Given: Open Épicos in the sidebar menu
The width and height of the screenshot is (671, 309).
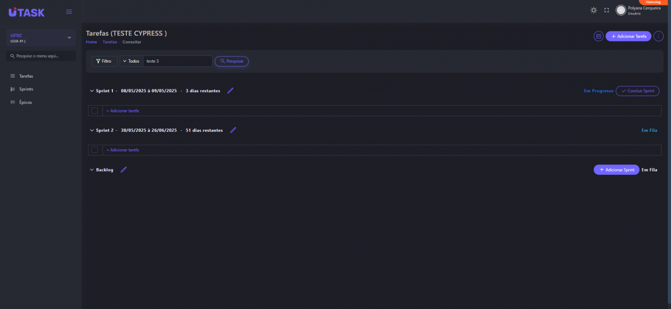Looking at the screenshot, I should [25, 102].
